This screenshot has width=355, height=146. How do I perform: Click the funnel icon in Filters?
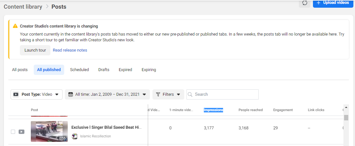[x=158, y=94]
